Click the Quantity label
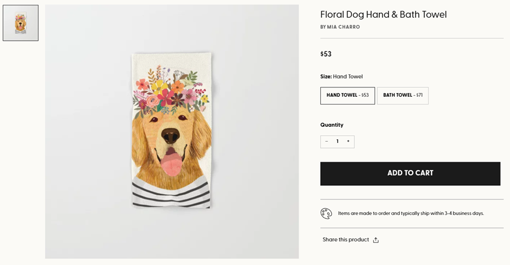The width and height of the screenshot is (510, 265). 331,125
